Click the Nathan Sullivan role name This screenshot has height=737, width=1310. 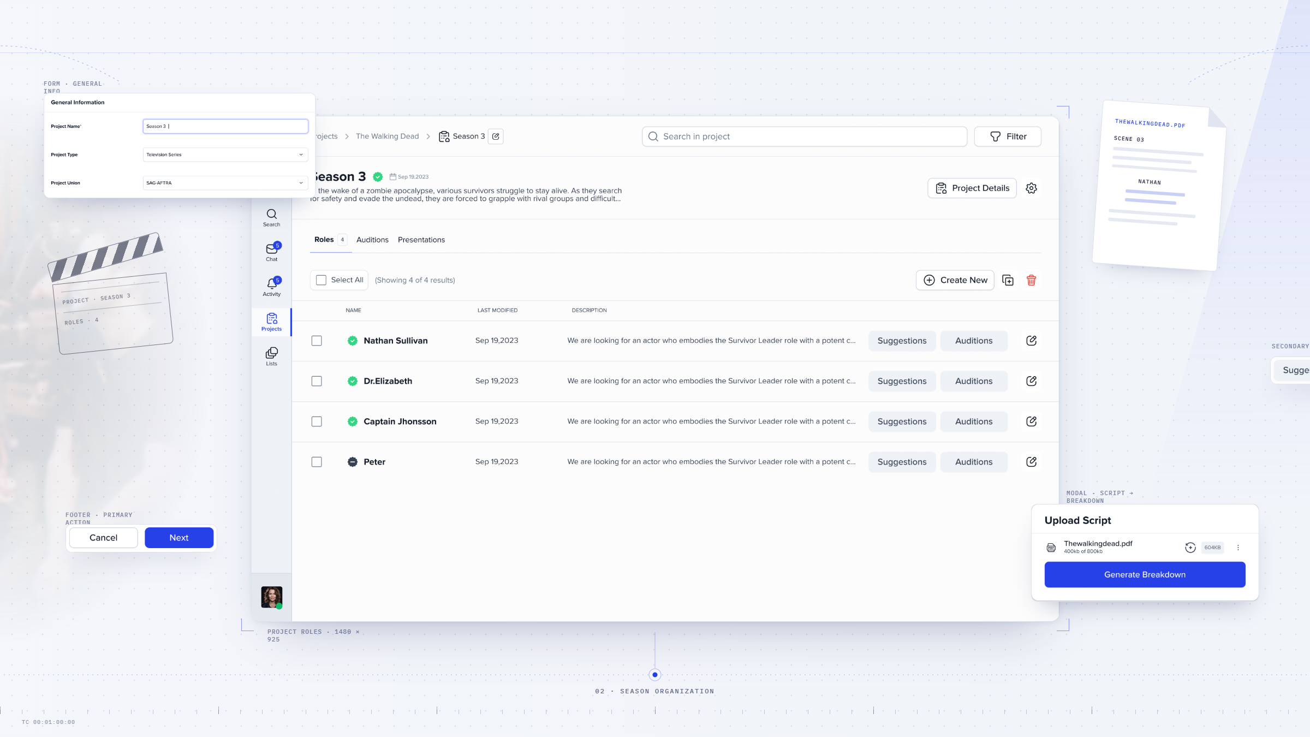396,341
